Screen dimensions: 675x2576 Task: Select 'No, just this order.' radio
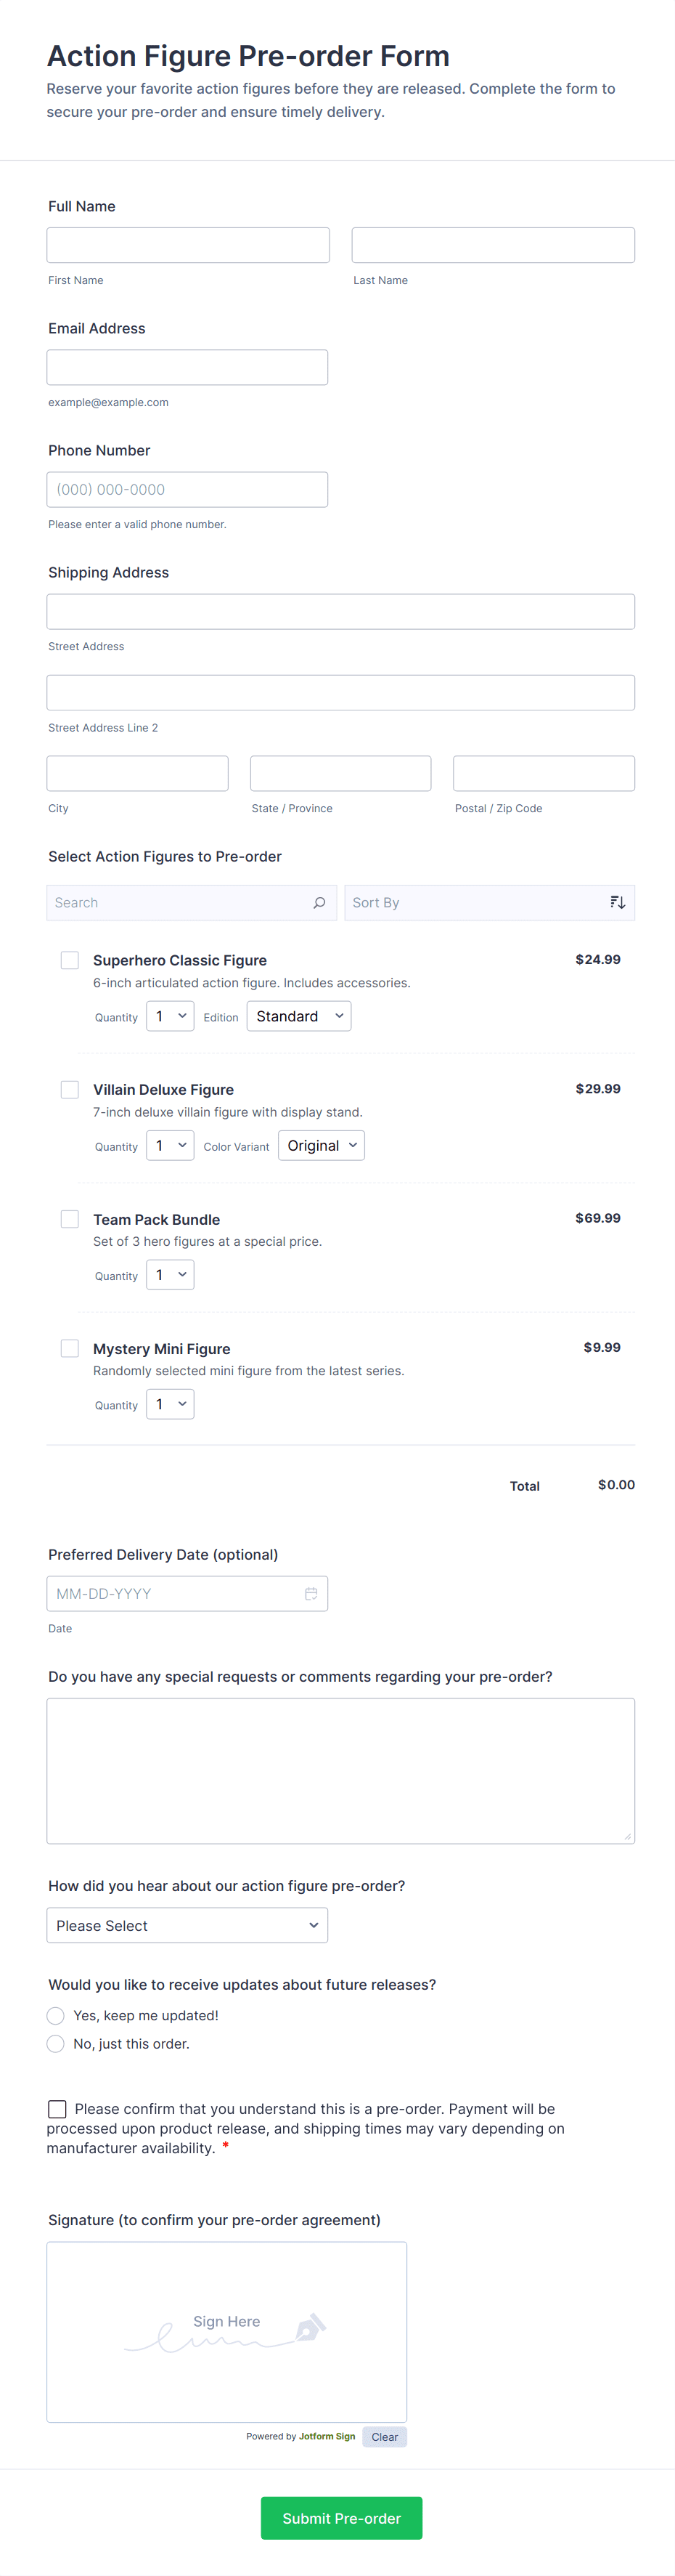pyautogui.click(x=56, y=2044)
